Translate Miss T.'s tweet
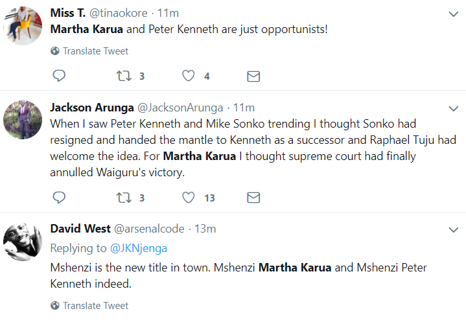 (x=95, y=51)
